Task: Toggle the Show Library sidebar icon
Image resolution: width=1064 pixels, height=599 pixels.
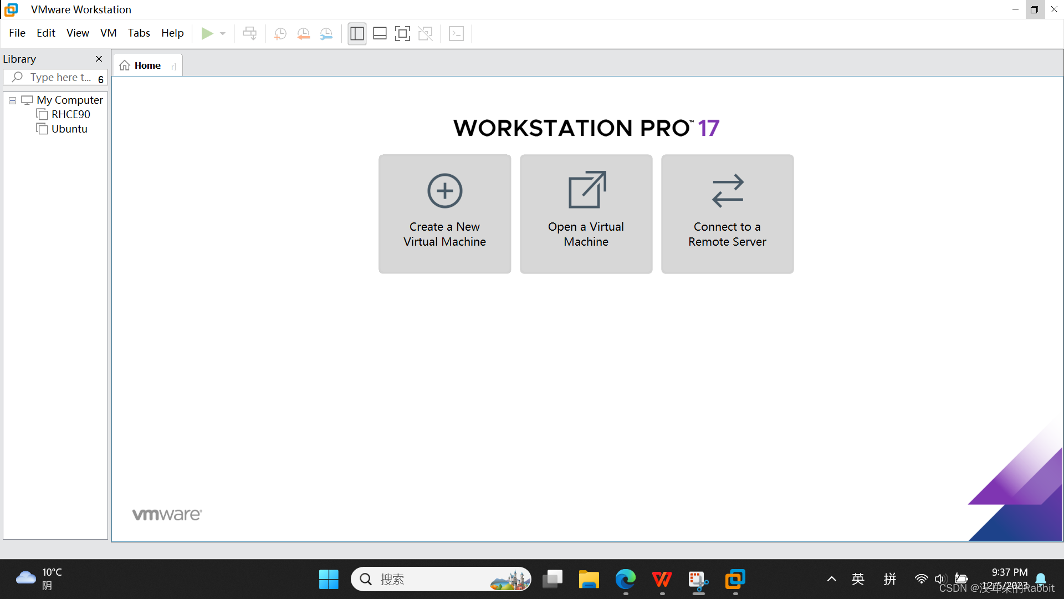Action: pos(357,34)
